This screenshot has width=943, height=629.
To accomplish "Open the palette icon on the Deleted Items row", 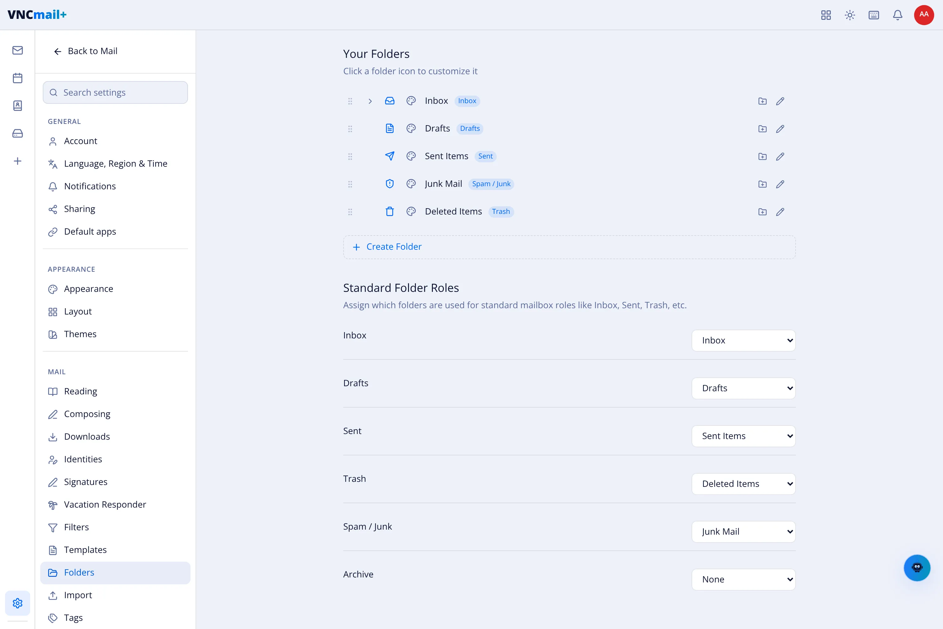I will tap(411, 211).
